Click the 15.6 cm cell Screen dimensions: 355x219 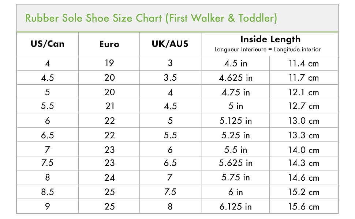[x=303, y=207]
